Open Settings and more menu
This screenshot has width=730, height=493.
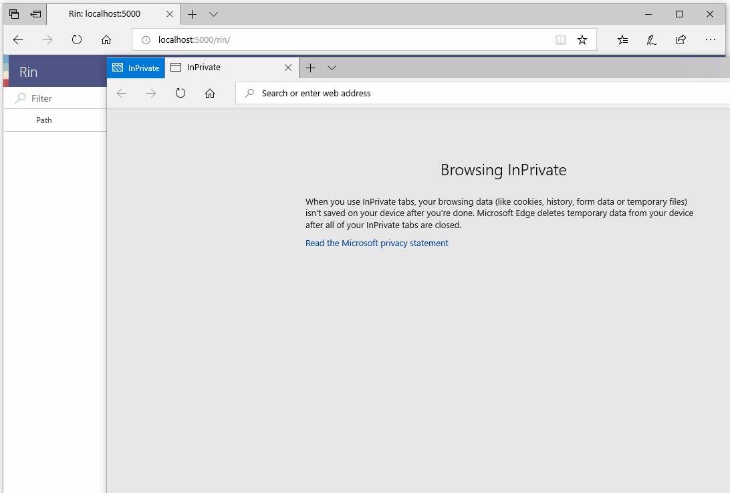coord(711,39)
